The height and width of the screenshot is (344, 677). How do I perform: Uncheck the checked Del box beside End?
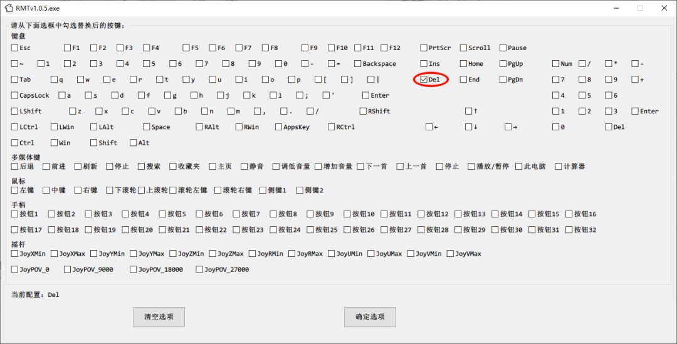(x=424, y=80)
